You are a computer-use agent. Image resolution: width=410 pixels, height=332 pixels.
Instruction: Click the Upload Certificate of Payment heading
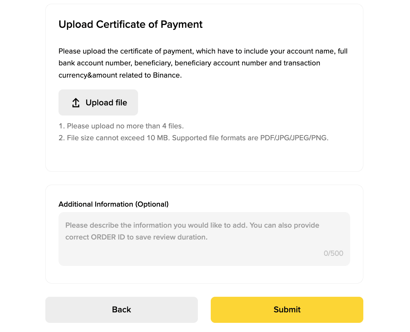pos(131,24)
